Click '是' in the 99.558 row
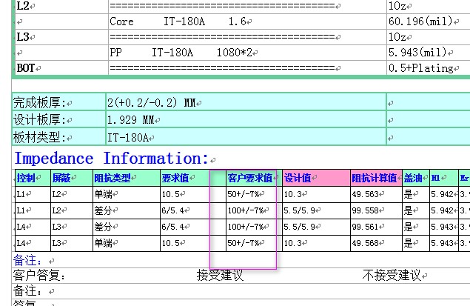The width and height of the screenshot is (470, 306). (x=409, y=210)
